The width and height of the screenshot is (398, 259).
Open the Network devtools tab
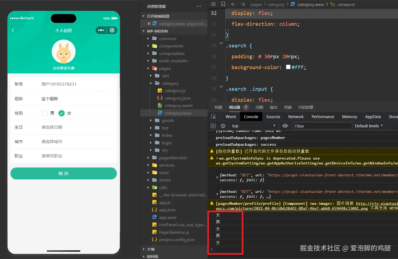point(296,117)
